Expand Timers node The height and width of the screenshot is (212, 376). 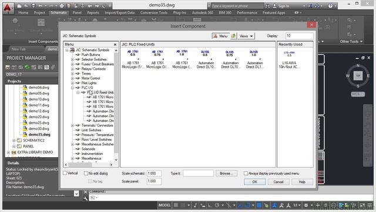pyautogui.click(x=72, y=74)
